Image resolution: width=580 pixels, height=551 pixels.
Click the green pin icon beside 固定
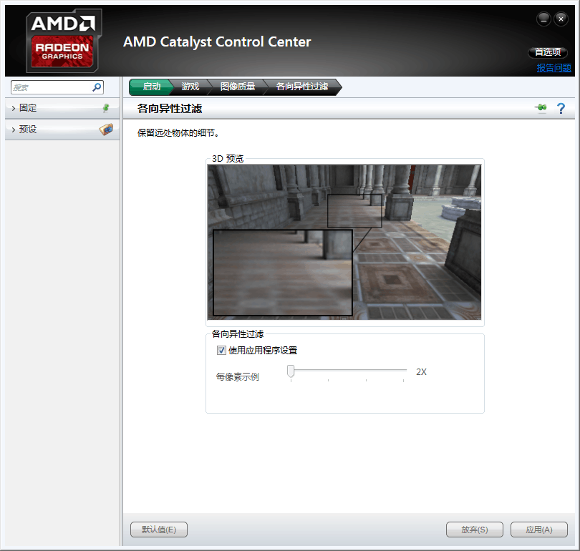pyautogui.click(x=106, y=108)
